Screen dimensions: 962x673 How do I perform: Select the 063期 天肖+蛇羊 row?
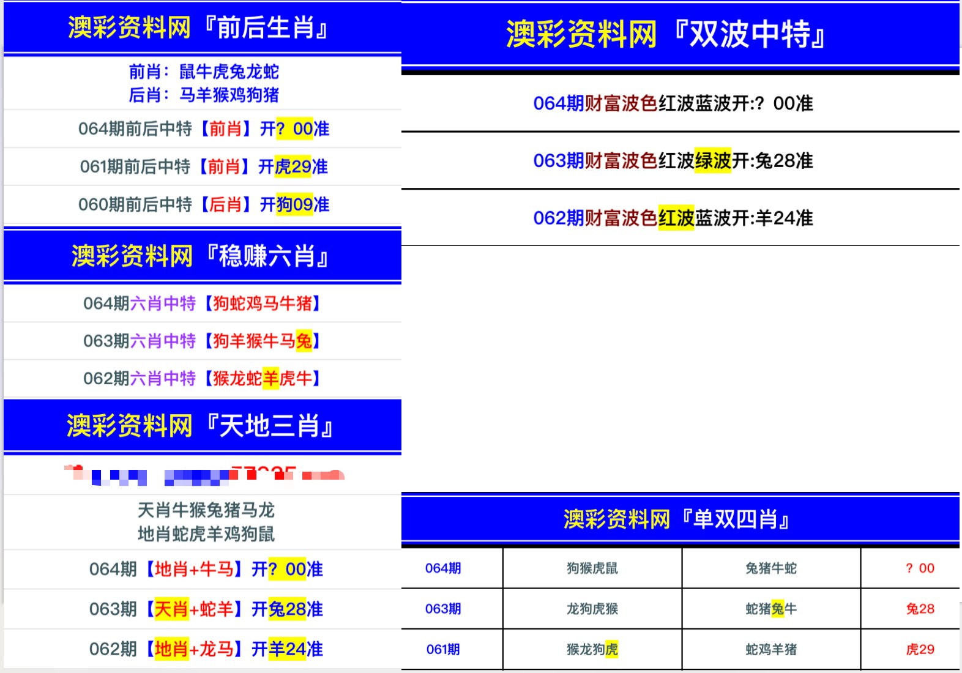(x=206, y=609)
